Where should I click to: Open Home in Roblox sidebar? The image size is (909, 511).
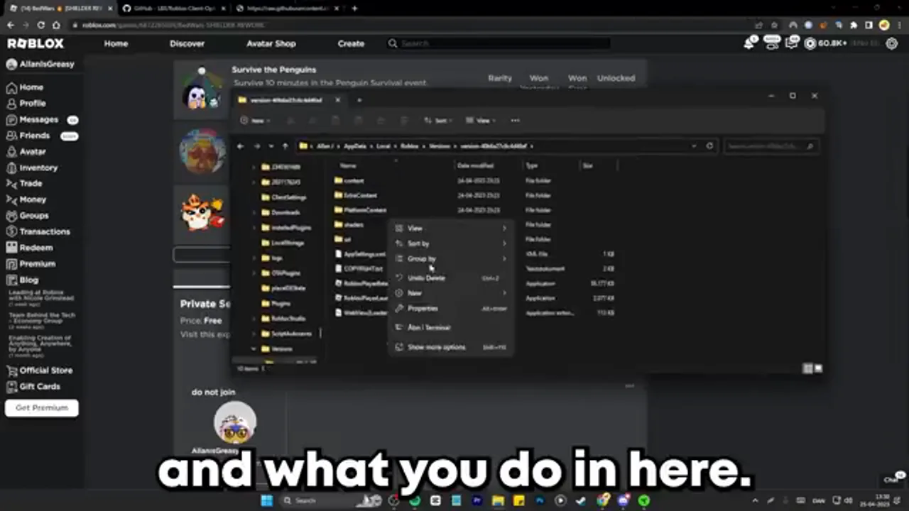tap(25, 87)
